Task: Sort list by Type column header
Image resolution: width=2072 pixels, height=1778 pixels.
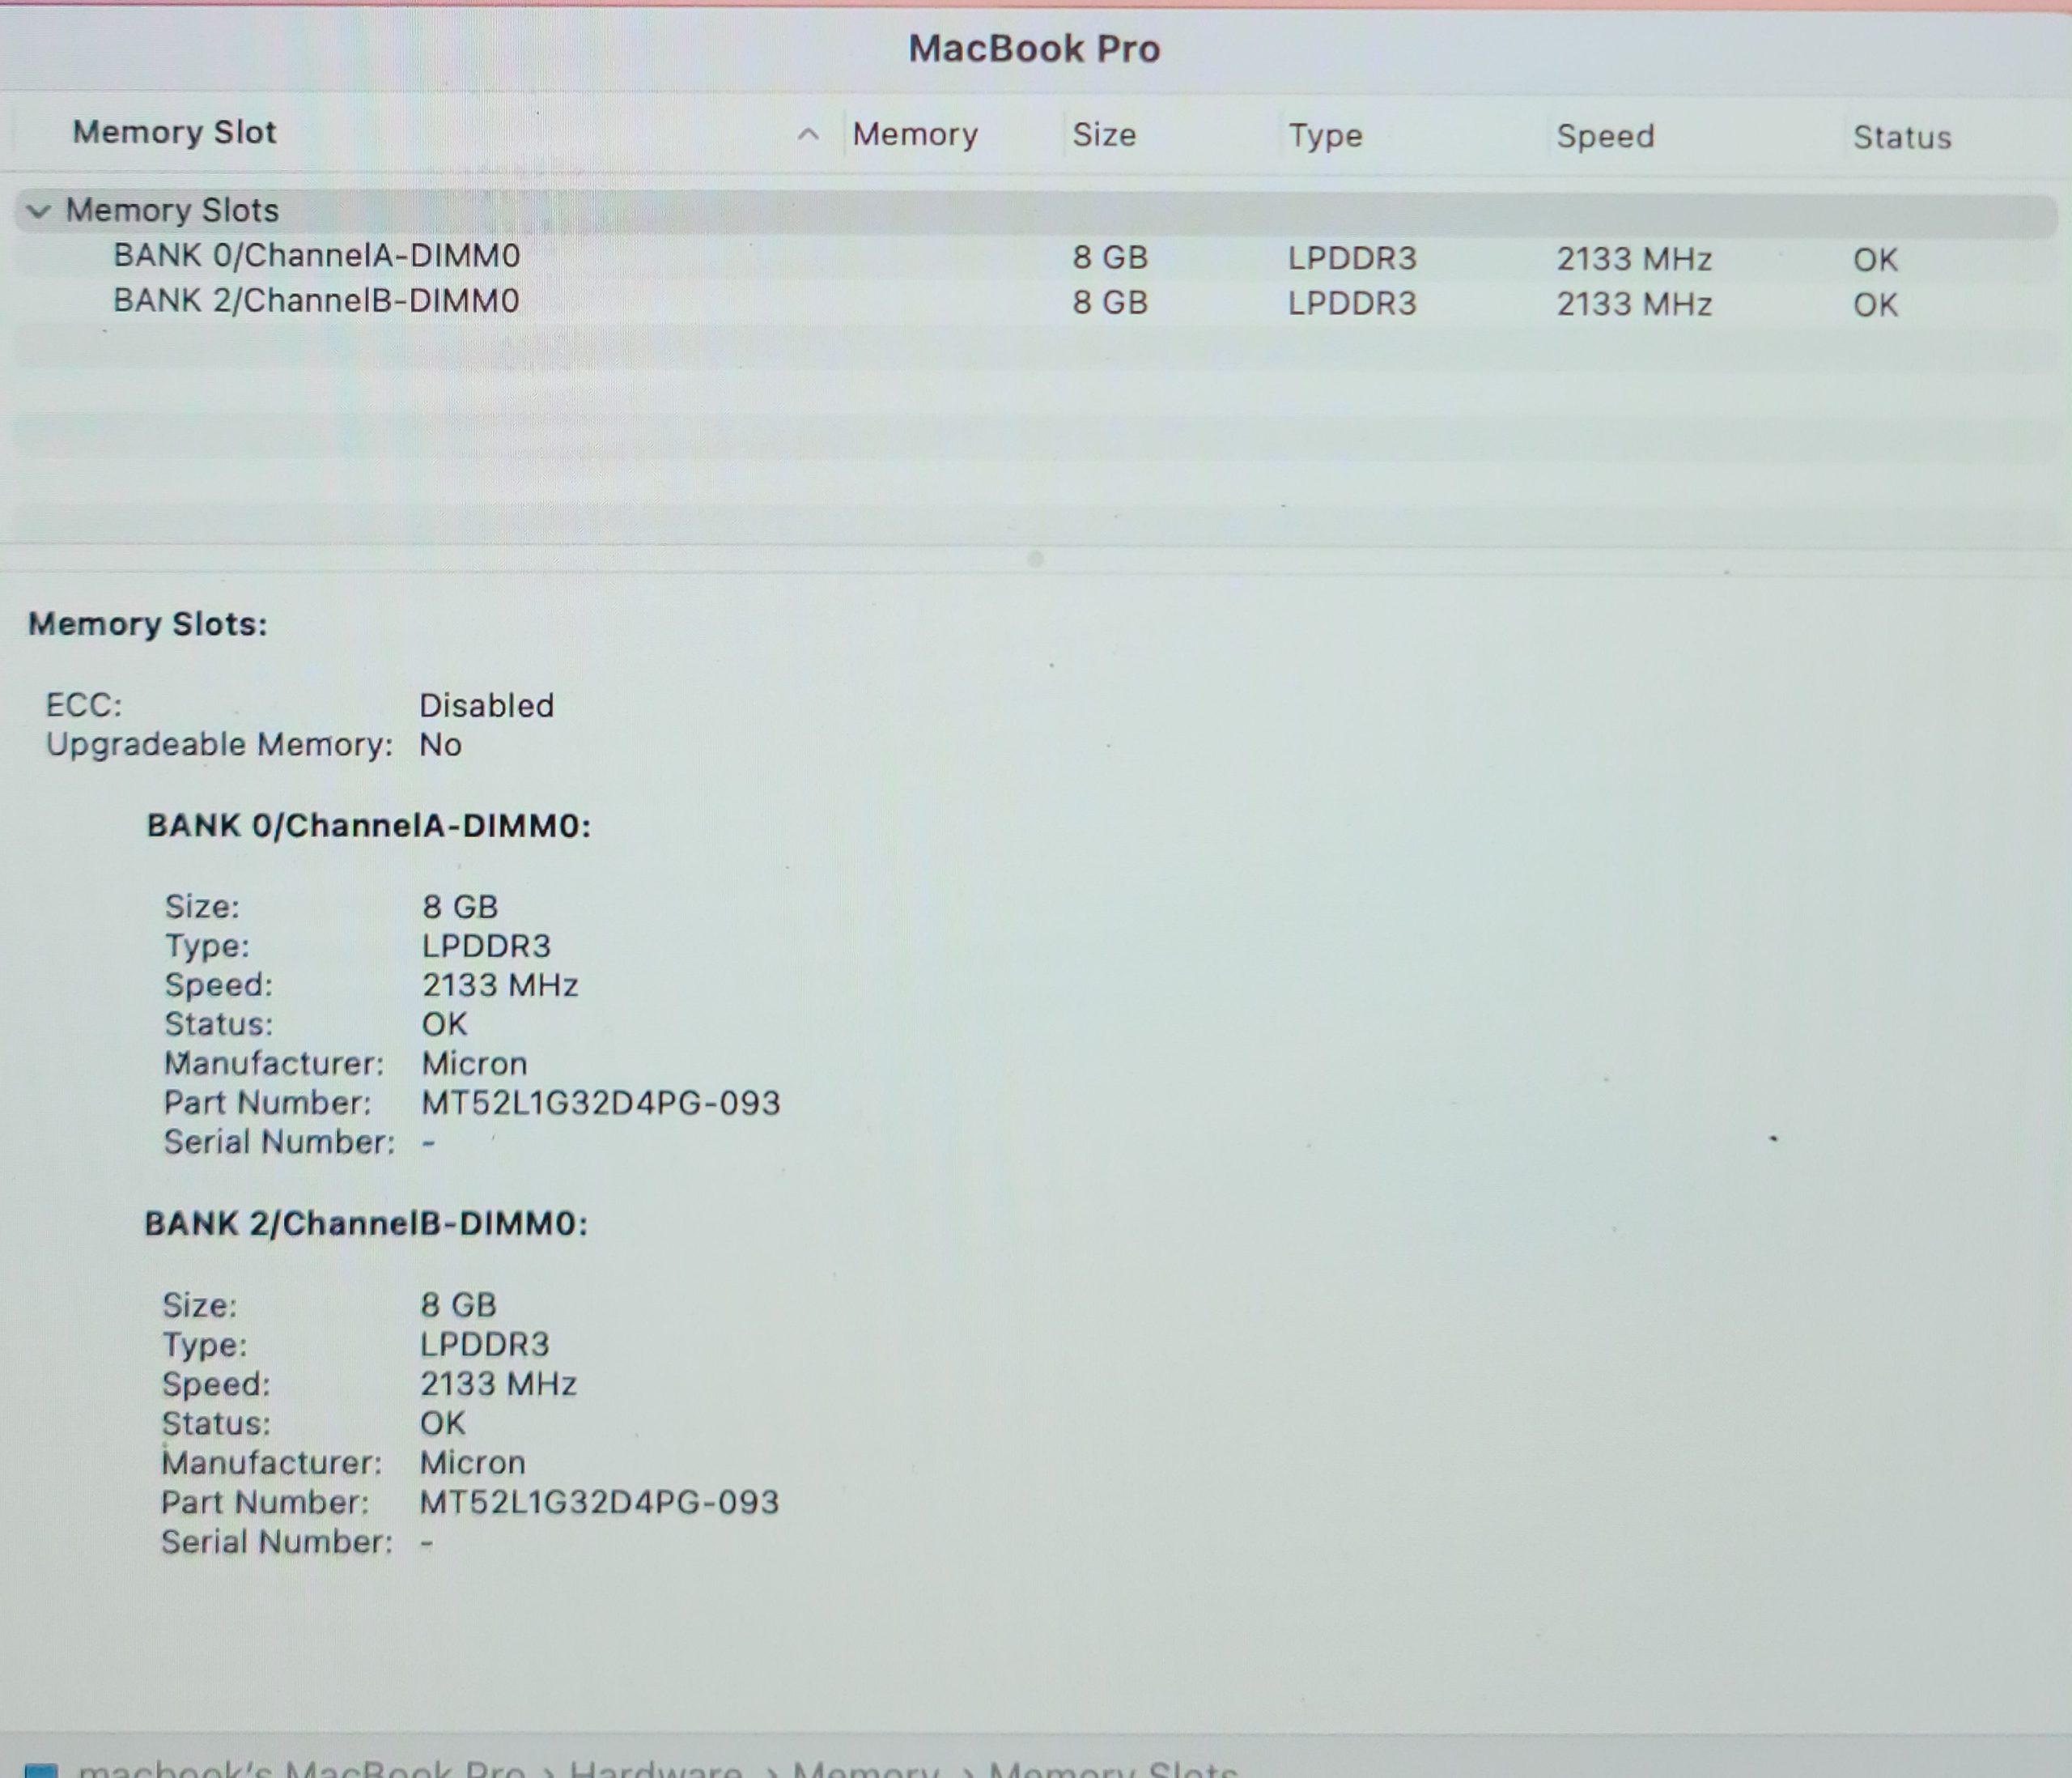Action: tap(1325, 135)
